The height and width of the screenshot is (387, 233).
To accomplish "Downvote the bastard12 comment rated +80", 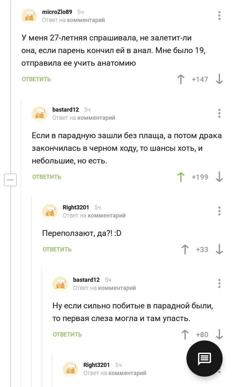I will 219,334.
